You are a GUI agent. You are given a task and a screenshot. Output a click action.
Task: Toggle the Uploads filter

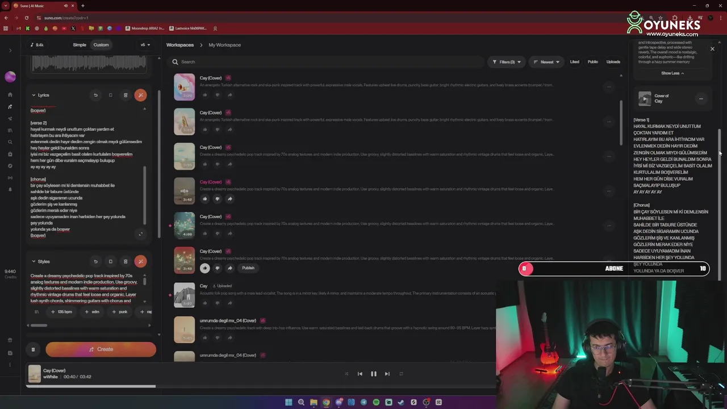613,62
